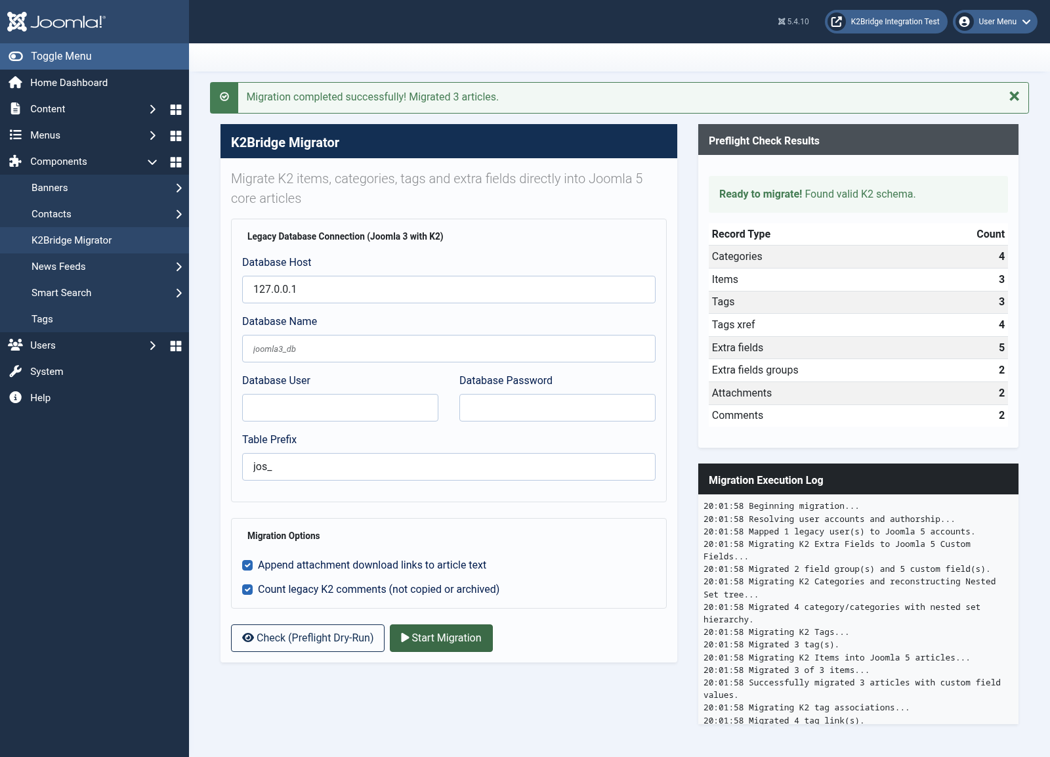Expand the Content menu chevron

tap(153, 109)
